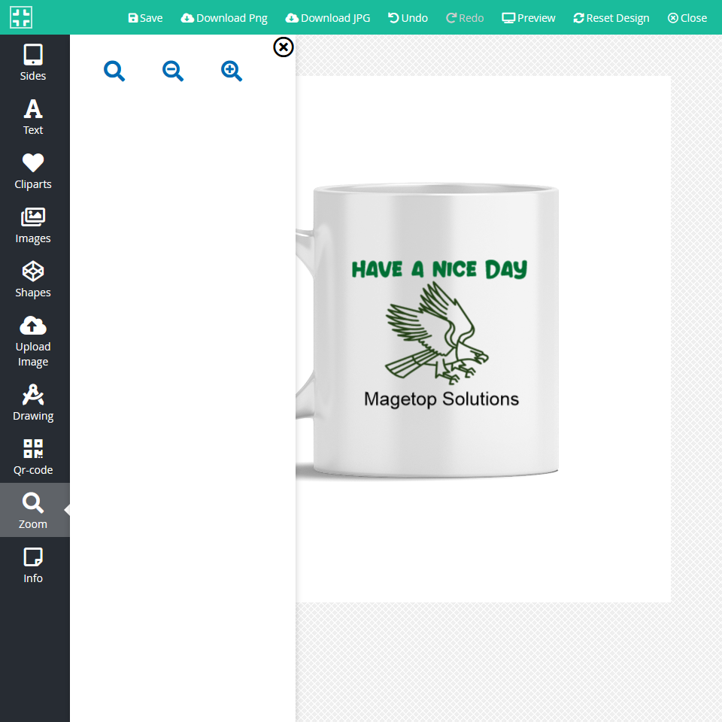Screen dimensions: 722x722
Task: Open the Qr-code generator
Action: (33, 457)
